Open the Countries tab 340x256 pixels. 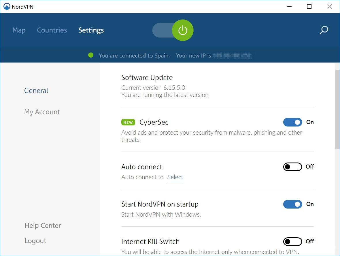[52, 30]
